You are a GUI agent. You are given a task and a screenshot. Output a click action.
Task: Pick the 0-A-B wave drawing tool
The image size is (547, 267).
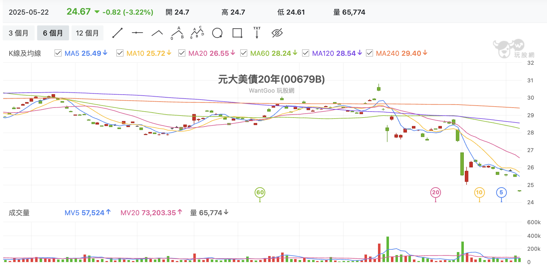(x=177, y=33)
